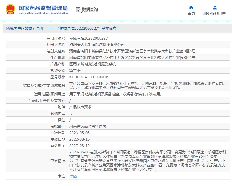The width and height of the screenshot is (232, 186).
Task: Click intended use text 用于常规X射线透视及摄影检查
Action: pos(116,94)
